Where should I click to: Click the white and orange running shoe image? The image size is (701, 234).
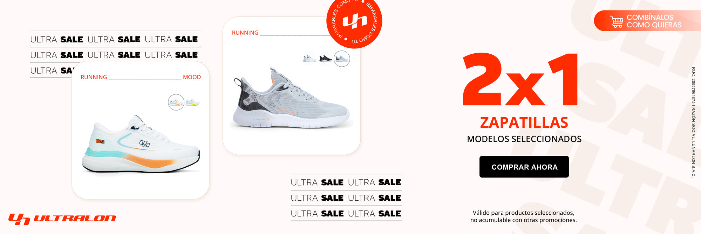pyautogui.click(x=141, y=144)
